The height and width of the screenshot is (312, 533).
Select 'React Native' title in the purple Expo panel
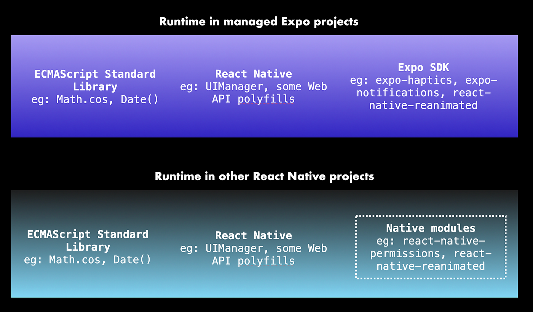tap(254, 74)
